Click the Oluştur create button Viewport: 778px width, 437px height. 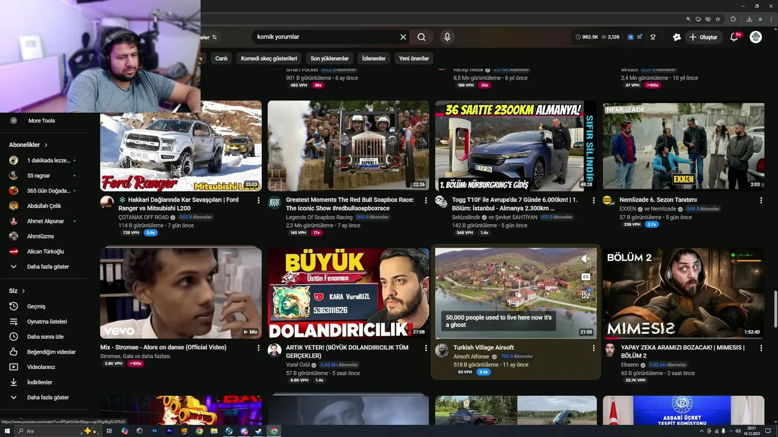703,37
